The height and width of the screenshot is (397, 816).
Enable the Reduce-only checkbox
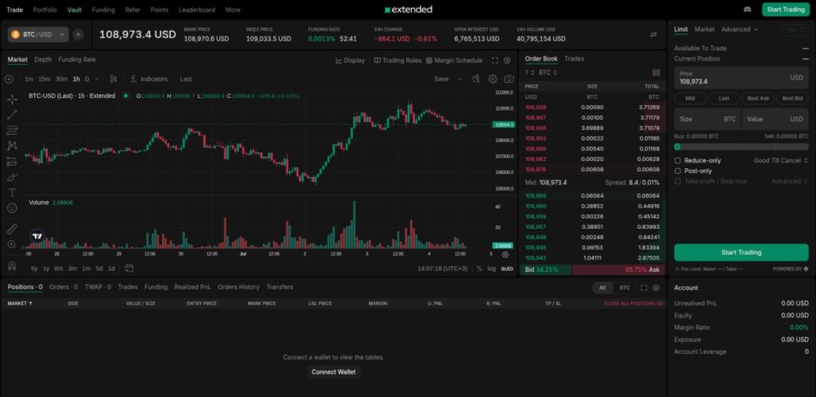tap(677, 160)
